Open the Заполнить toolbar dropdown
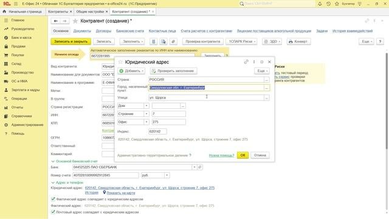Viewport: 389px width, 219px height. click(133, 41)
